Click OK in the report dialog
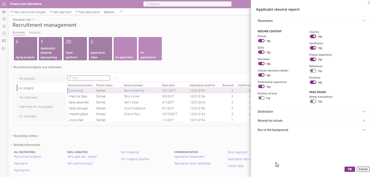The height and width of the screenshot is (177, 373). click(x=350, y=169)
